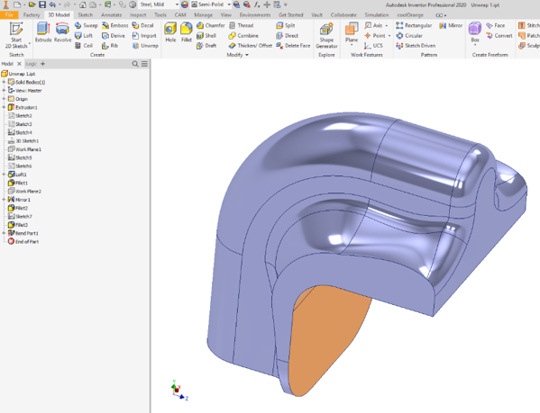Expand the Origin folder
The image size is (540, 413).
pyautogui.click(x=4, y=99)
